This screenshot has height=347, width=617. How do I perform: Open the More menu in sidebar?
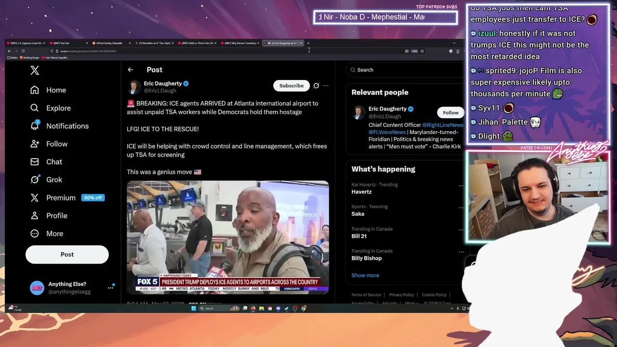[47, 233]
